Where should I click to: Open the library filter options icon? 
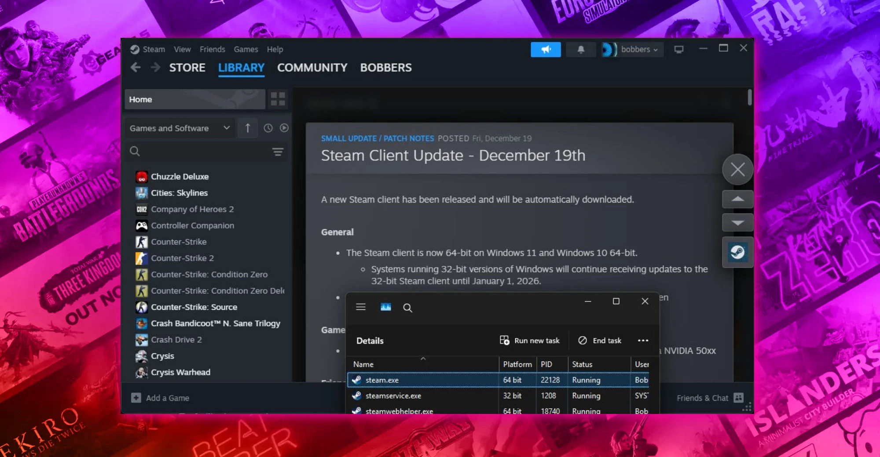pos(278,152)
